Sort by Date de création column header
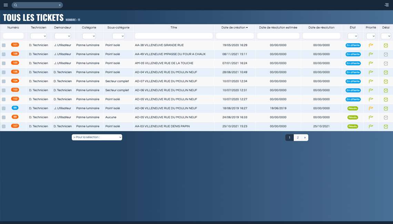Viewport: 393px width, 224px height. (234, 28)
